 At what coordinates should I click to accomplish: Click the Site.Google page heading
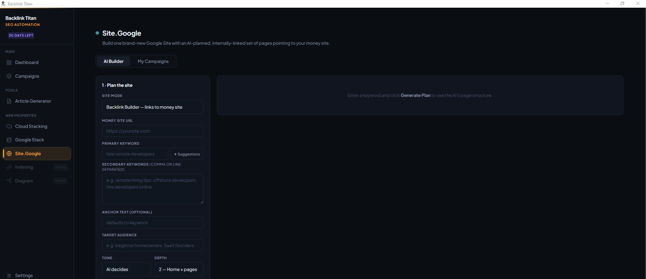(122, 33)
